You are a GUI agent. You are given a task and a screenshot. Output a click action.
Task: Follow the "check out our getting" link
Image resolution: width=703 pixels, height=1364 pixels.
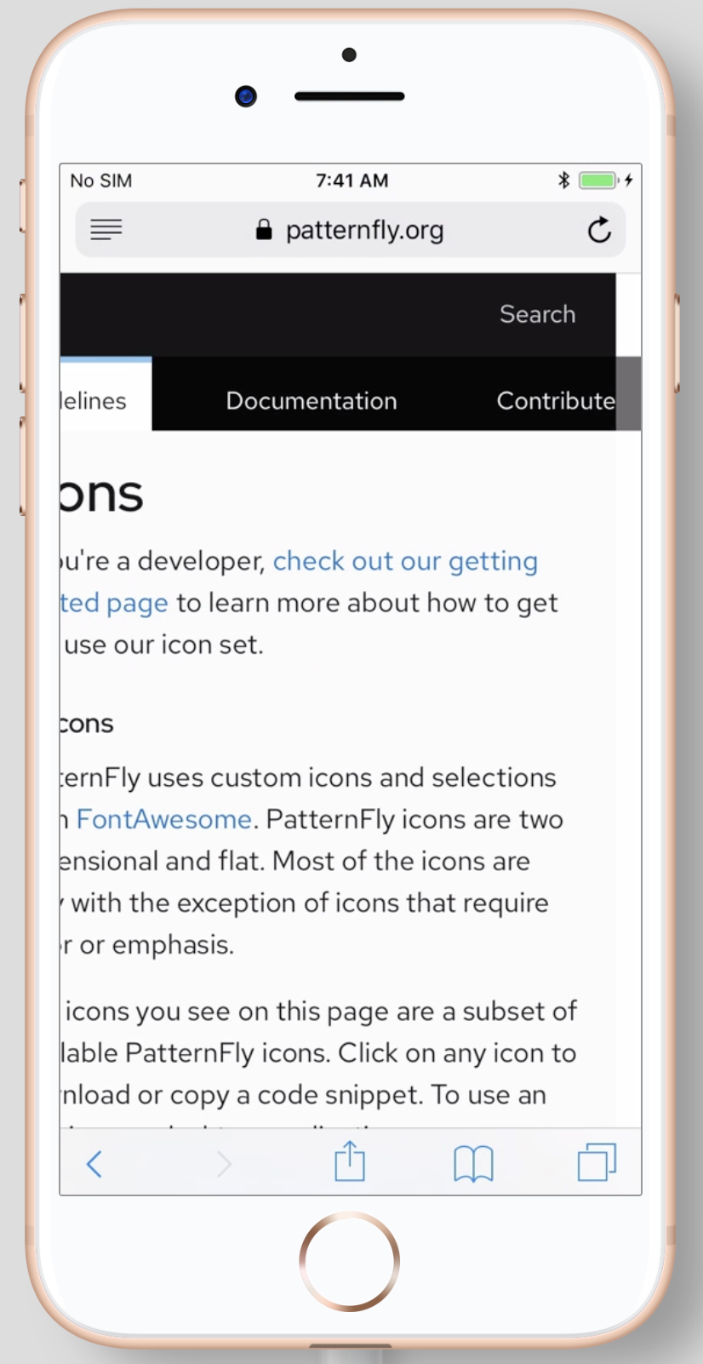405,561
